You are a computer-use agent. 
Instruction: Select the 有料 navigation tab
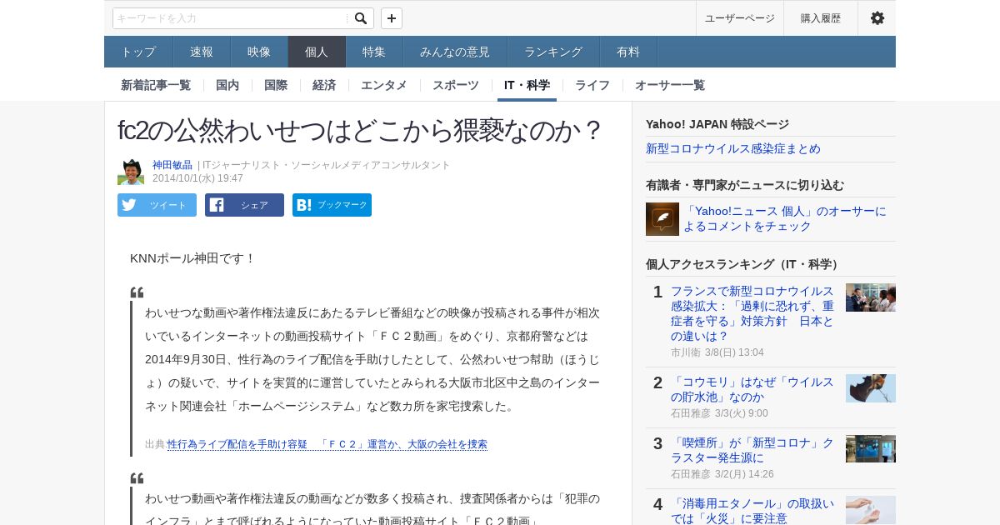point(628,52)
